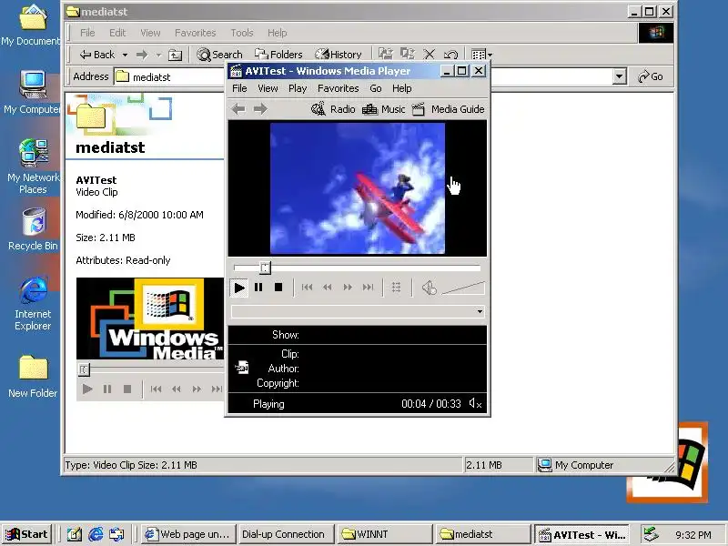Switch to WINNT taskbar button
This screenshot has width=728, height=546.
[x=384, y=534]
